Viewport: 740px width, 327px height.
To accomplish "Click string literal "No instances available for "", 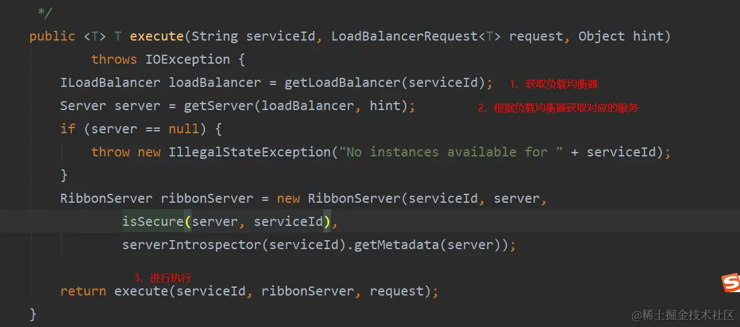I will click(x=451, y=152).
